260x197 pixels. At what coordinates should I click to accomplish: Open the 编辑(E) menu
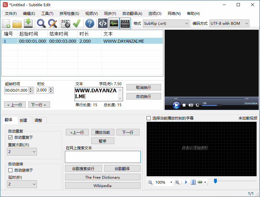pos(29,14)
